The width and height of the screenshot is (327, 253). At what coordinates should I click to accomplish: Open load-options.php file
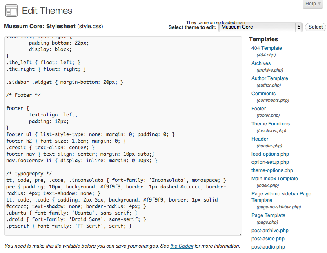270,154
